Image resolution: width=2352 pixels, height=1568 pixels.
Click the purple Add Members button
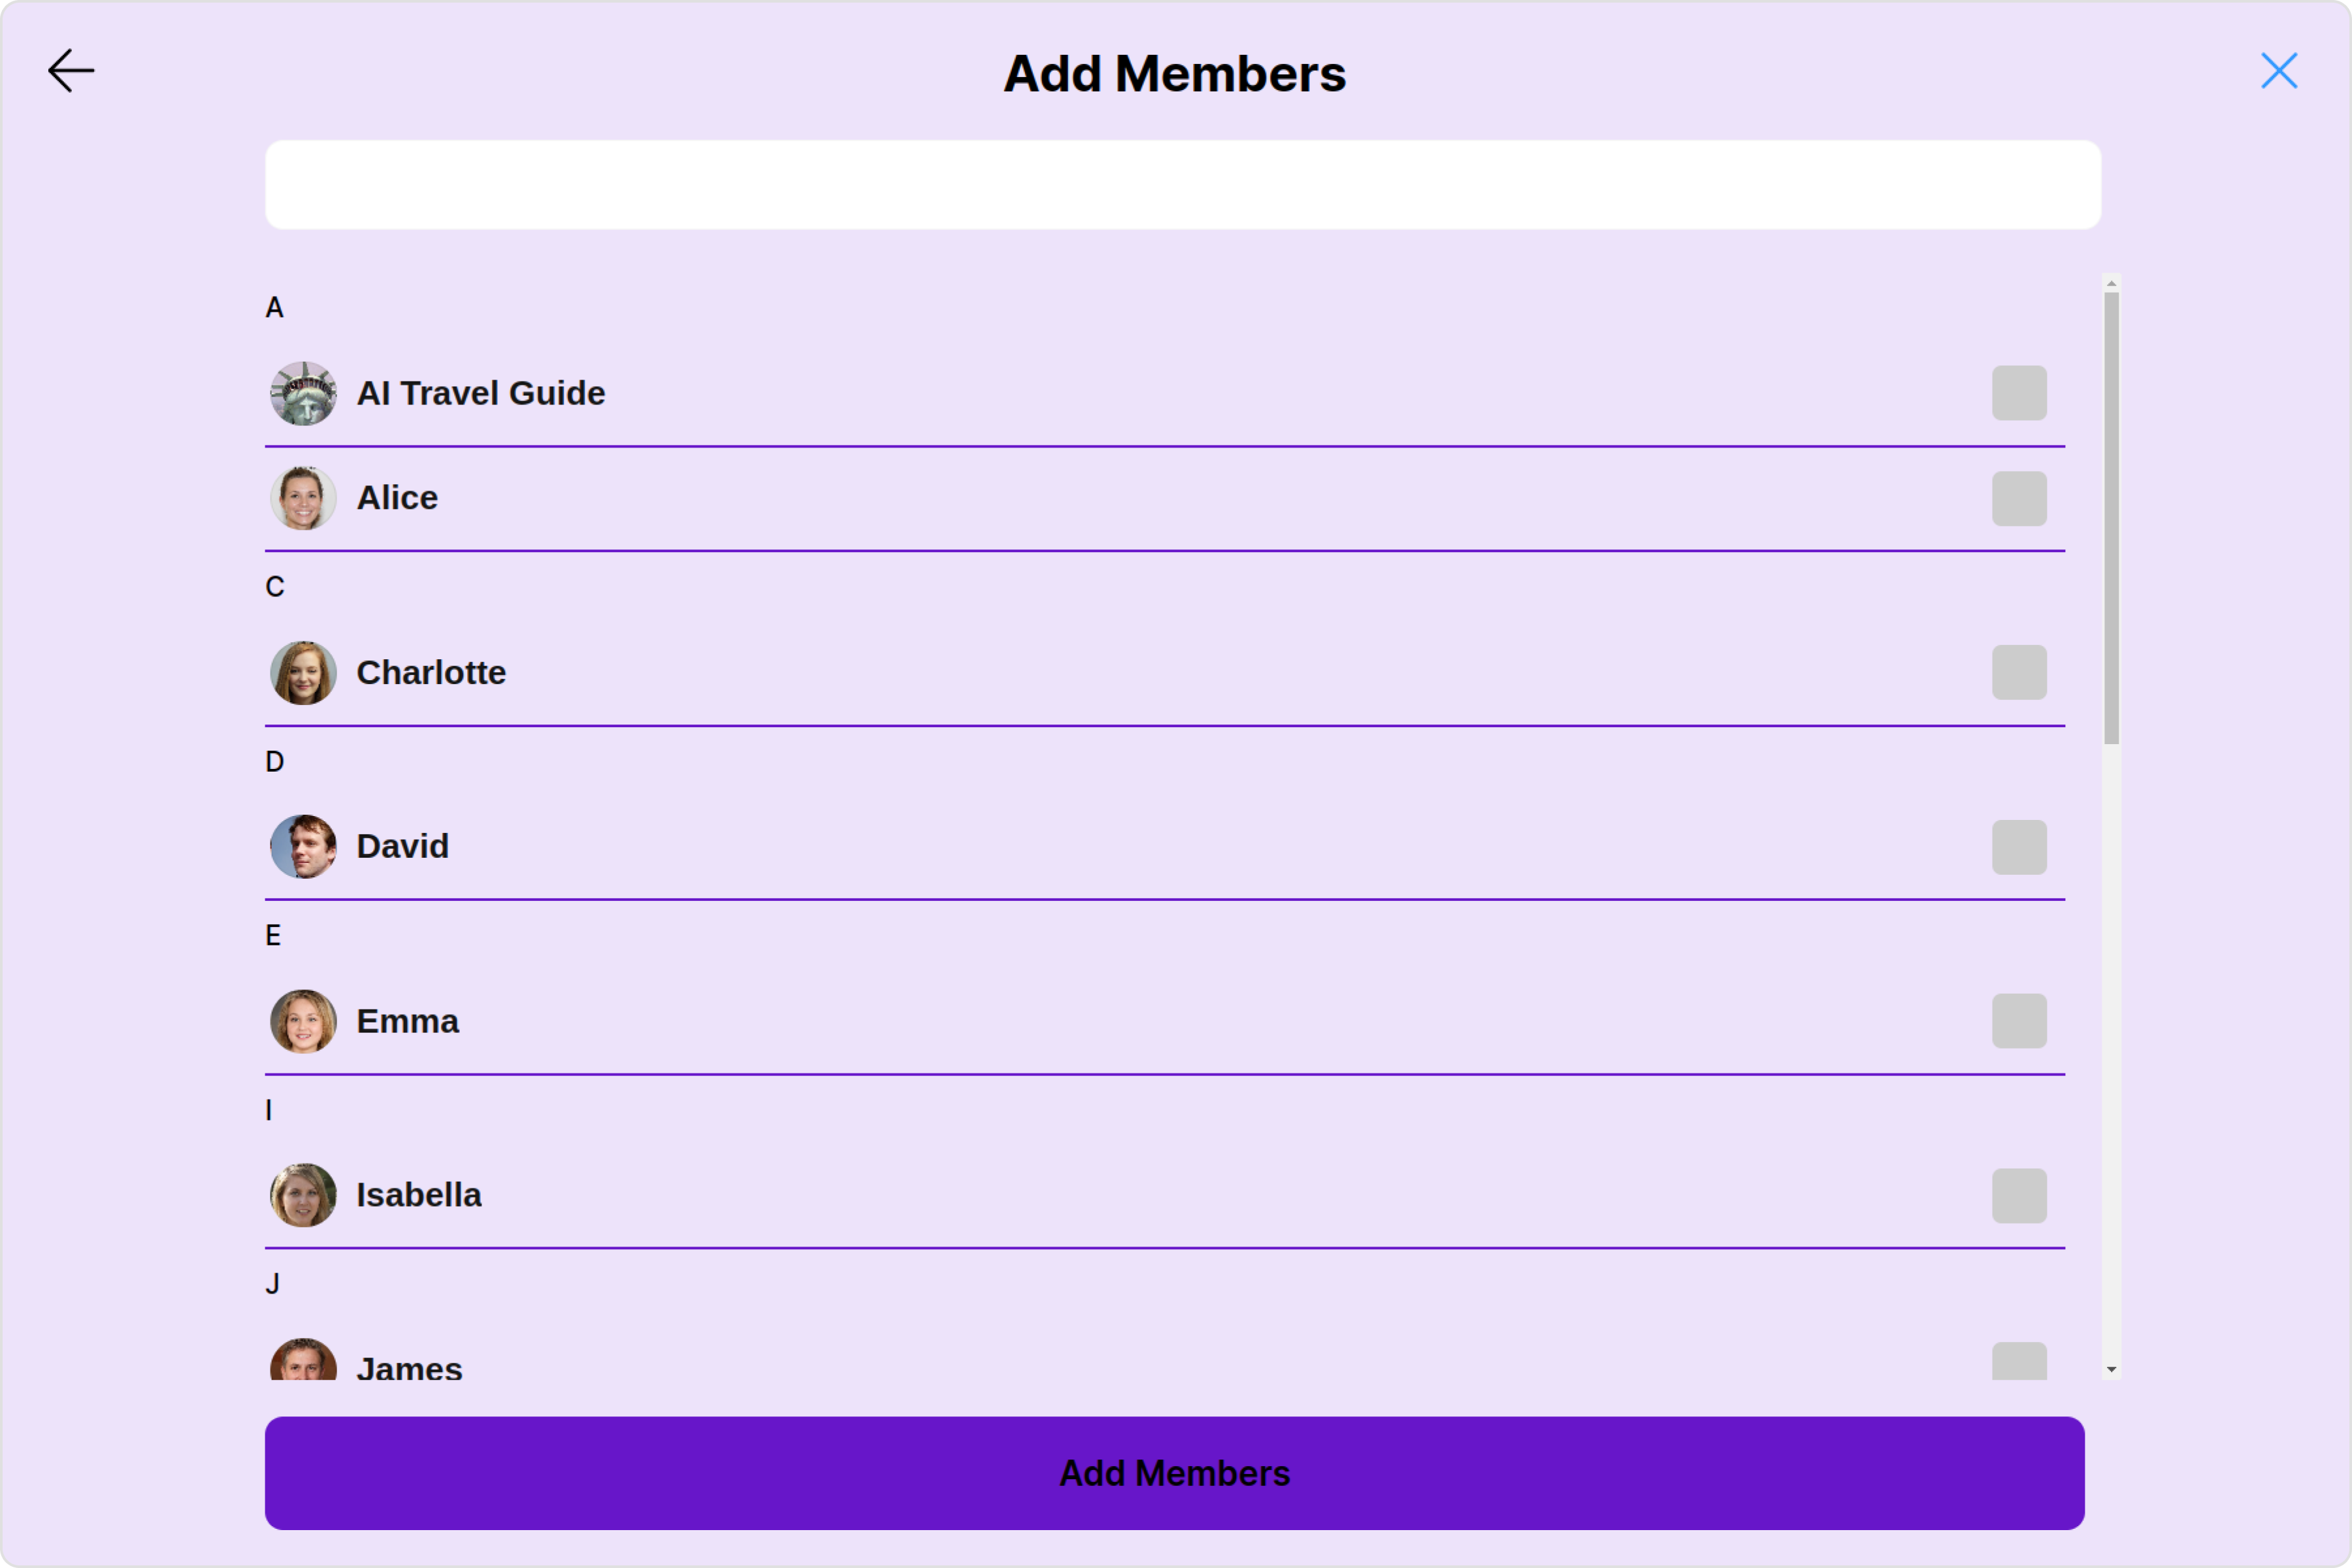coord(1174,1473)
